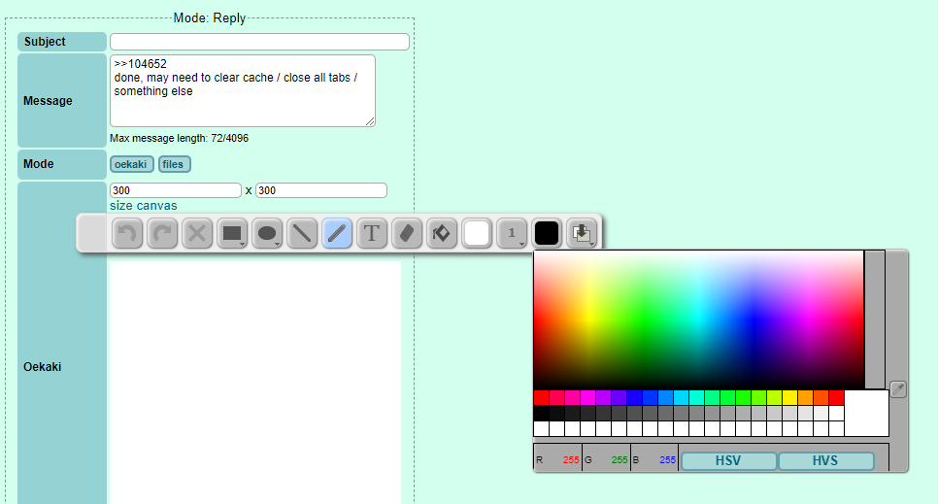
Task: Switch color picker to HVS mode
Action: tap(825, 460)
